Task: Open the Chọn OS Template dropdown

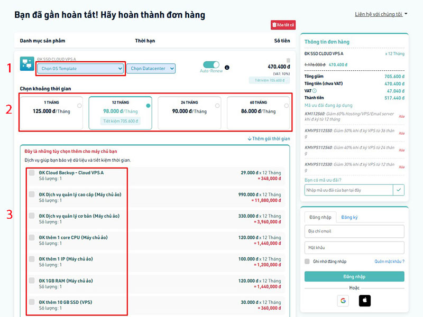Action: click(x=80, y=68)
